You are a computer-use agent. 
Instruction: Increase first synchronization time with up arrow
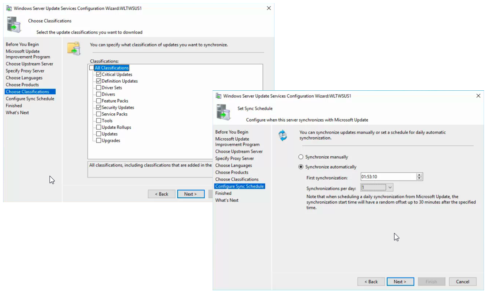pos(419,175)
